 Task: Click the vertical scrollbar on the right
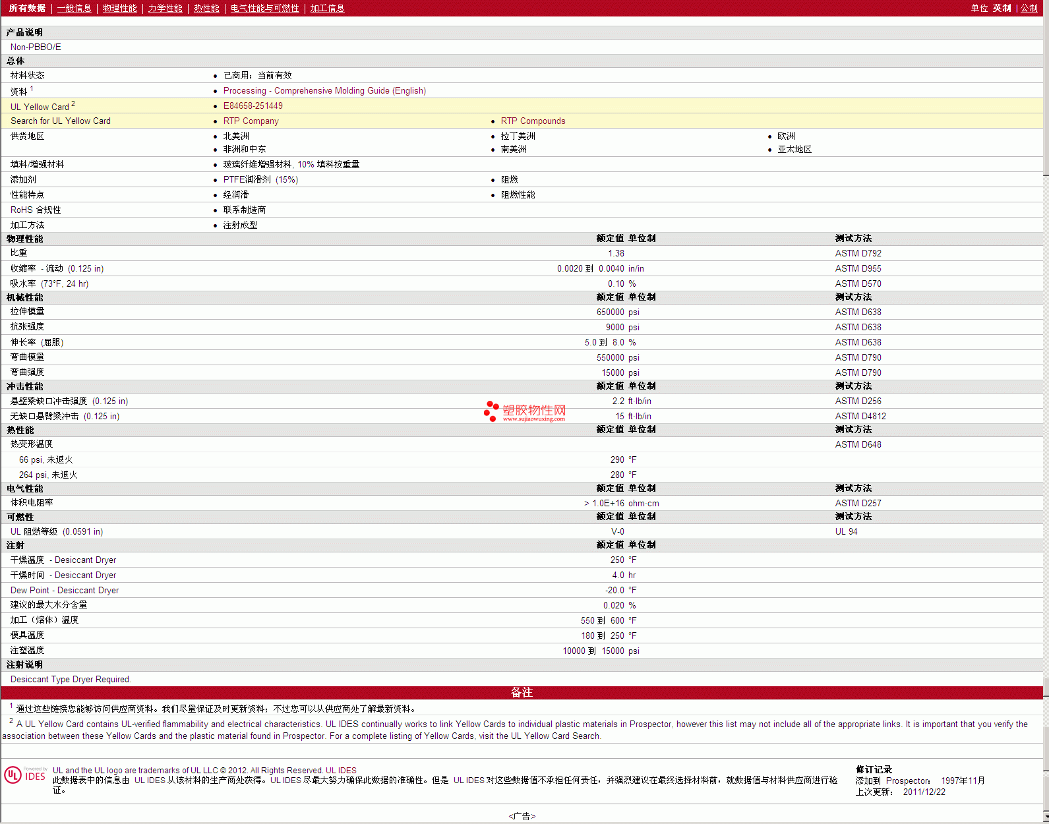(1046, 422)
